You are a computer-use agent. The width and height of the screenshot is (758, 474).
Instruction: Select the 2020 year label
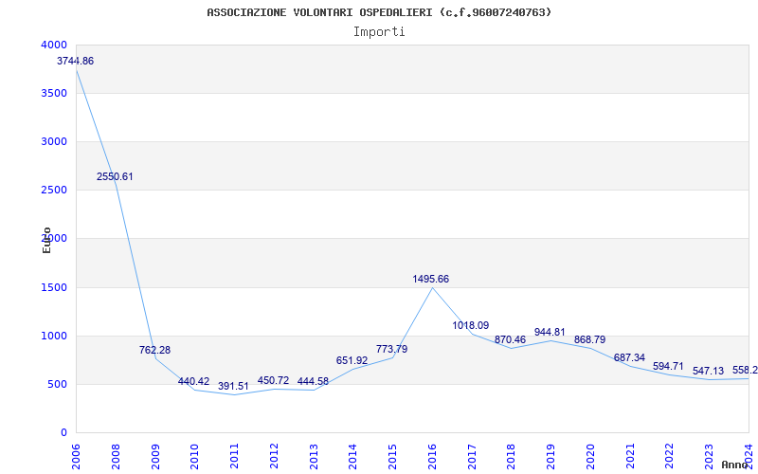[590, 456]
